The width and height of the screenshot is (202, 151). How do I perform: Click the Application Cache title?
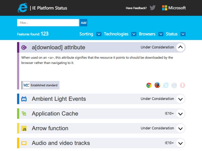click(55, 114)
